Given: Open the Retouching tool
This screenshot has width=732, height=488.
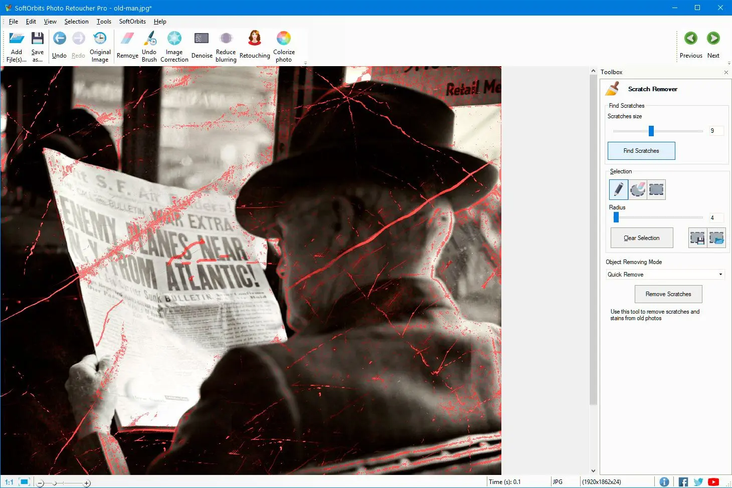Looking at the screenshot, I should [255, 39].
